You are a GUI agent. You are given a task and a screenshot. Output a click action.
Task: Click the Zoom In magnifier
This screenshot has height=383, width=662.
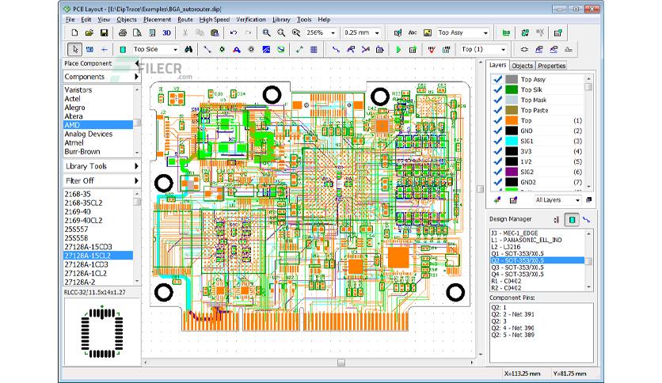(x=266, y=32)
